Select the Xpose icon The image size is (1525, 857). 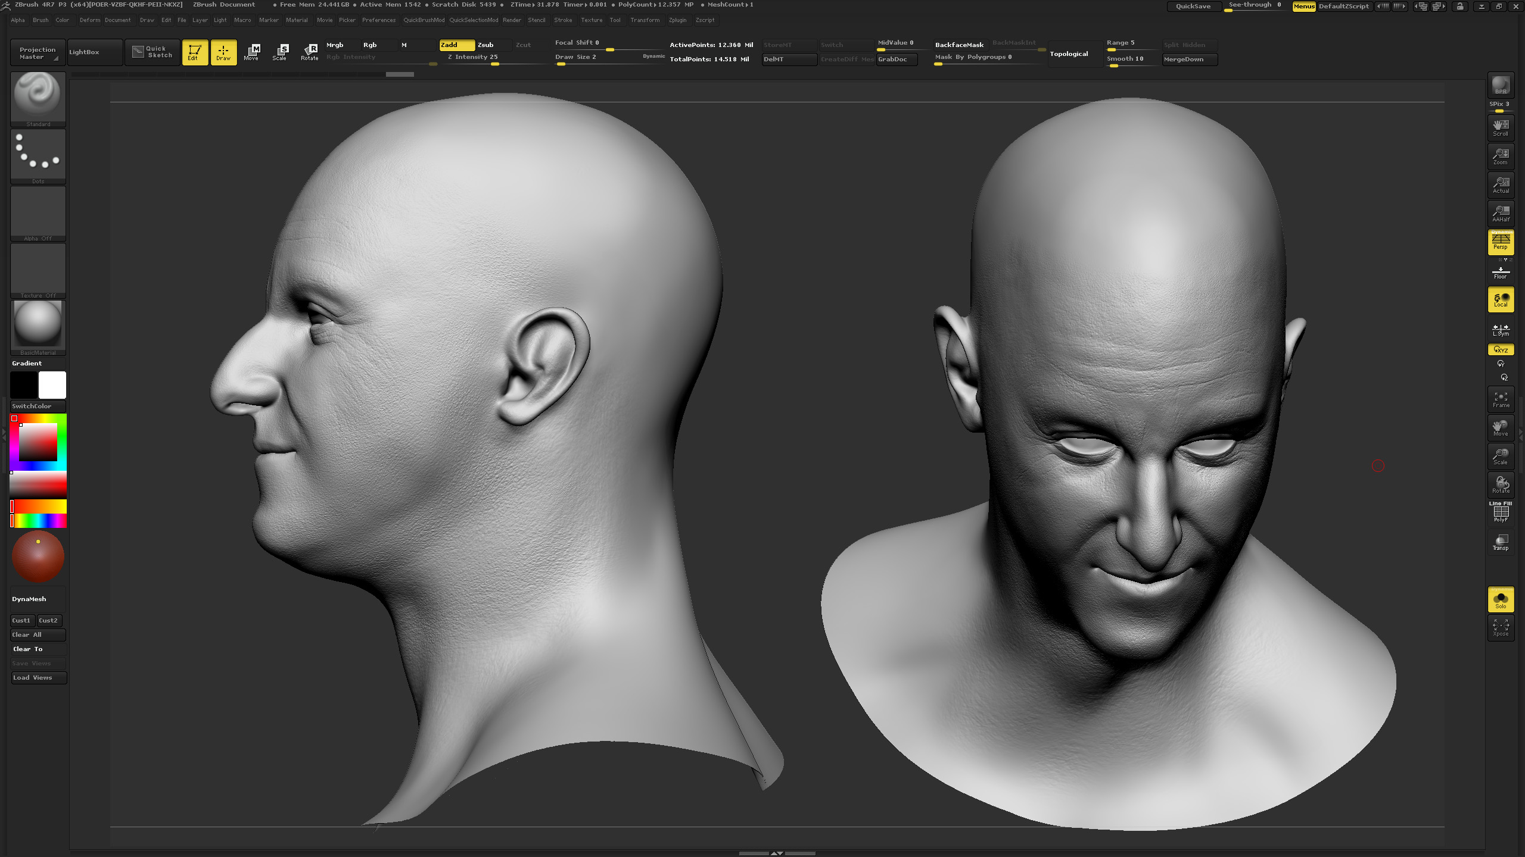coord(1501,628)
